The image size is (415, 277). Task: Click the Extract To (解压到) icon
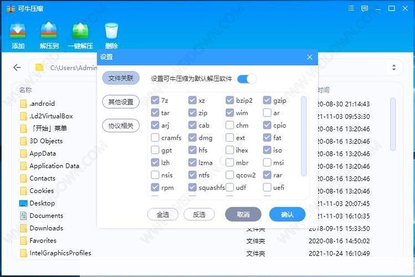(x=49, y=30)
